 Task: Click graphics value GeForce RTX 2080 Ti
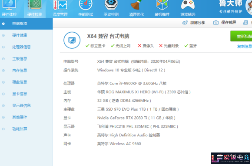coord(136,118)
